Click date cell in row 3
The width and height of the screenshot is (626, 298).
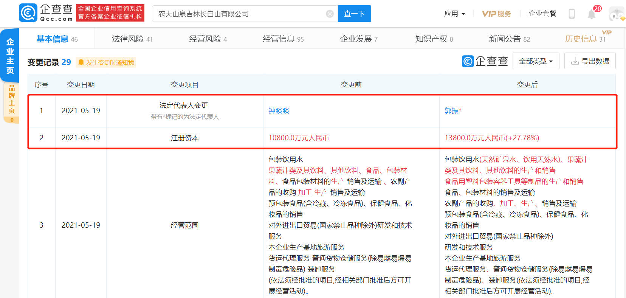coord(81,225)
